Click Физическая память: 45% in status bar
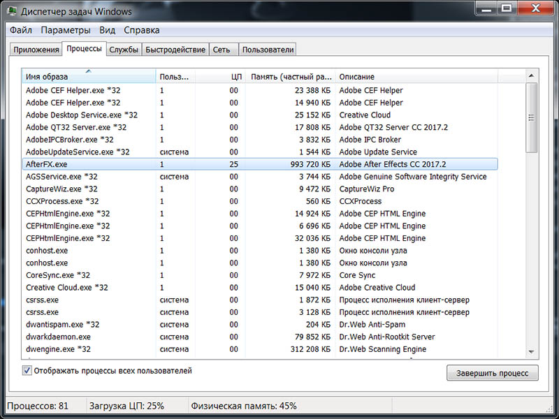The width and height of the screenshot is (559, 419). pos(244,406)
